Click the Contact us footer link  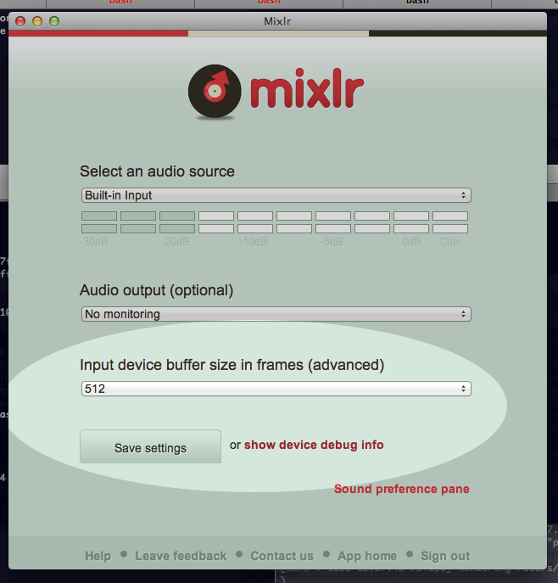click(x=282, y=556)
